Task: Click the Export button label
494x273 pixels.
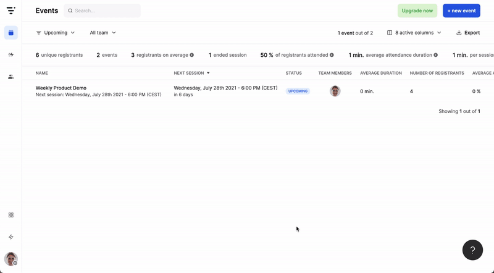Action: 472,33
